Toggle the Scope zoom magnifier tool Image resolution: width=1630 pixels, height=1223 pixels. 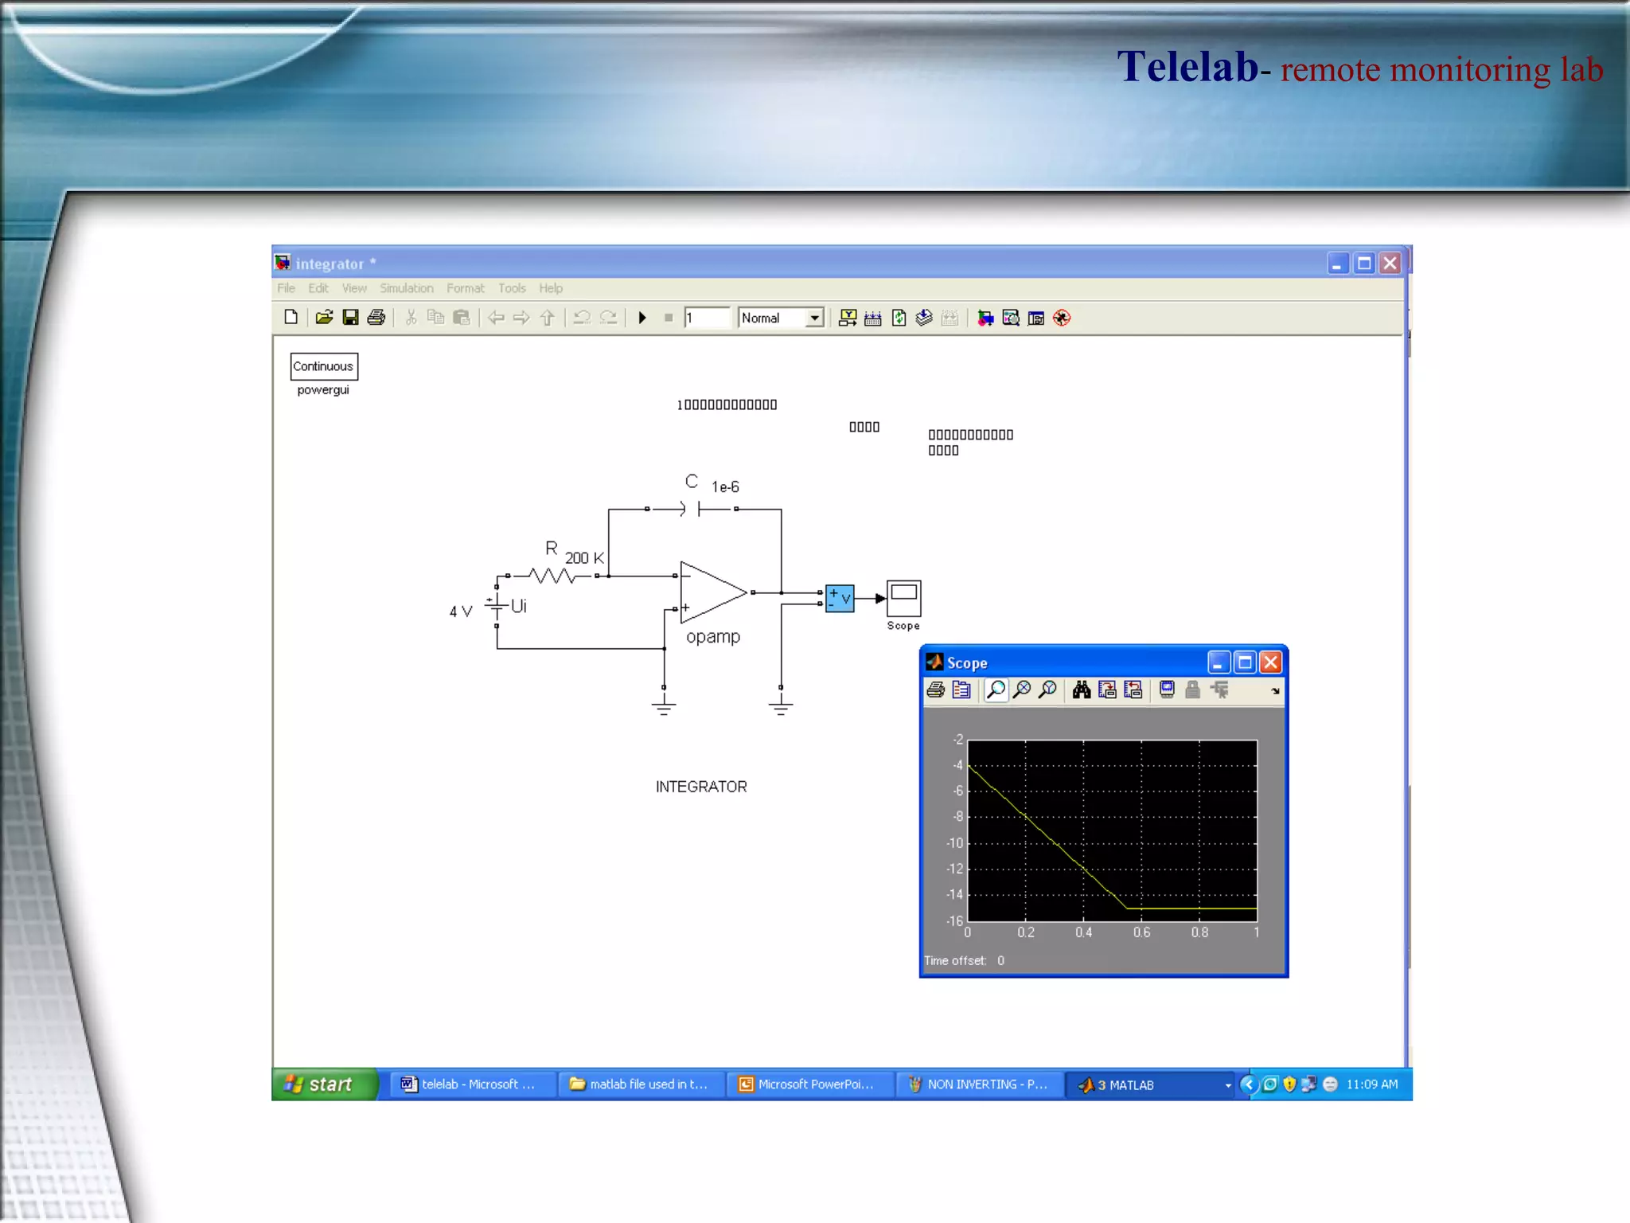tap(996, 690)
